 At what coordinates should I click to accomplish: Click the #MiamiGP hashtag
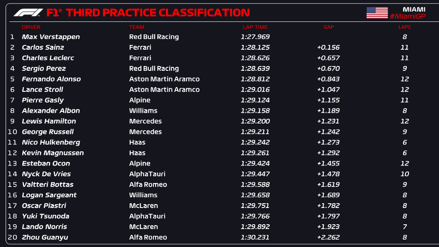(408, 16)
